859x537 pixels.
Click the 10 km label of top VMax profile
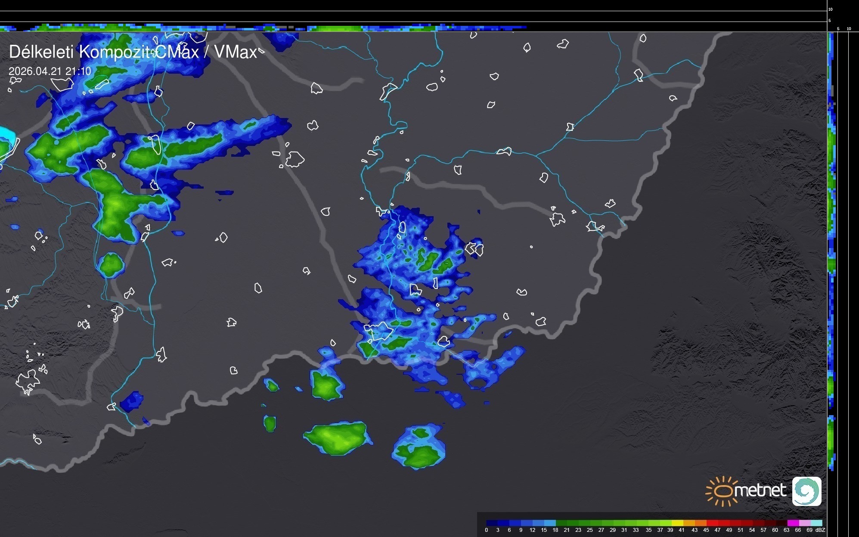pyautogui.click(x=830, y=9)
